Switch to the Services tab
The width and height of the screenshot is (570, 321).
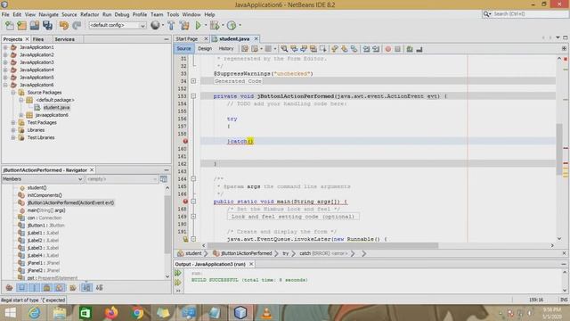pos(64,39)
